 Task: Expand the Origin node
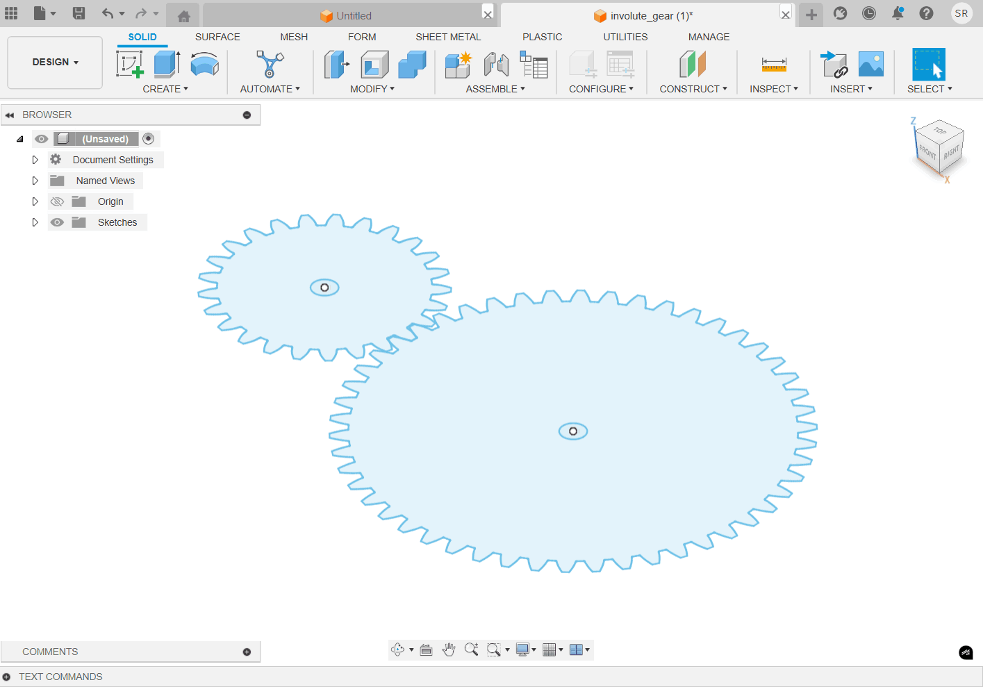click(35, 201)
